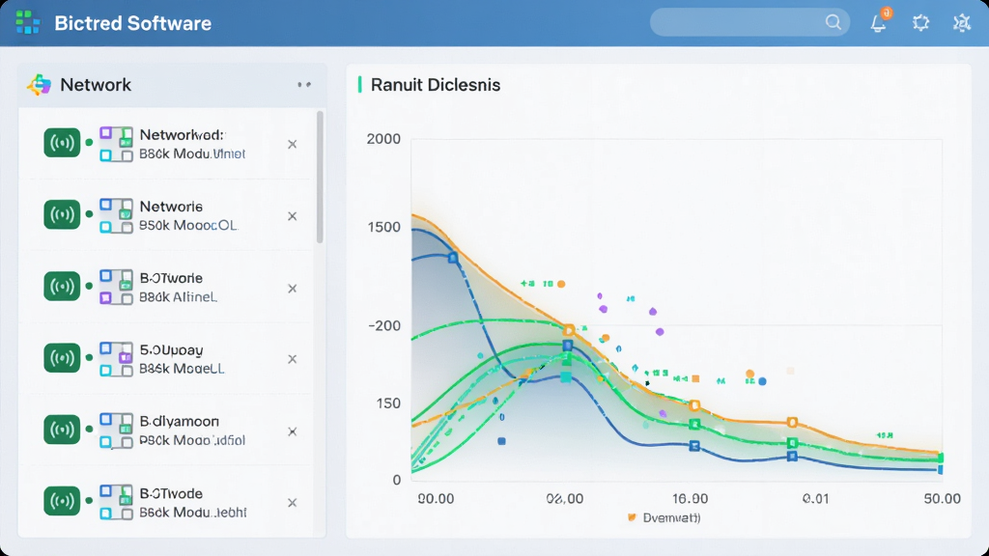Click the module squares icon beside B-OTworie
Viewport: 989px width, 556px height.
click(116, 288)
